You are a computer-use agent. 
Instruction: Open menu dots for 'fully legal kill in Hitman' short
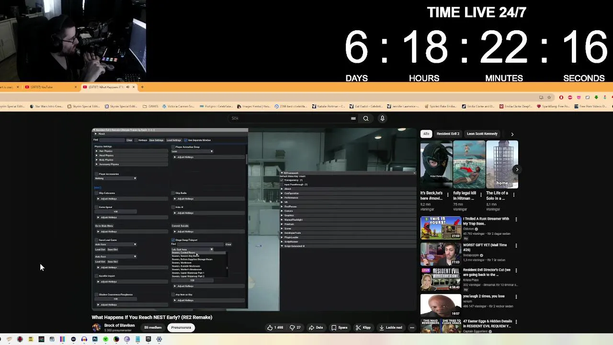click(481, 195)
